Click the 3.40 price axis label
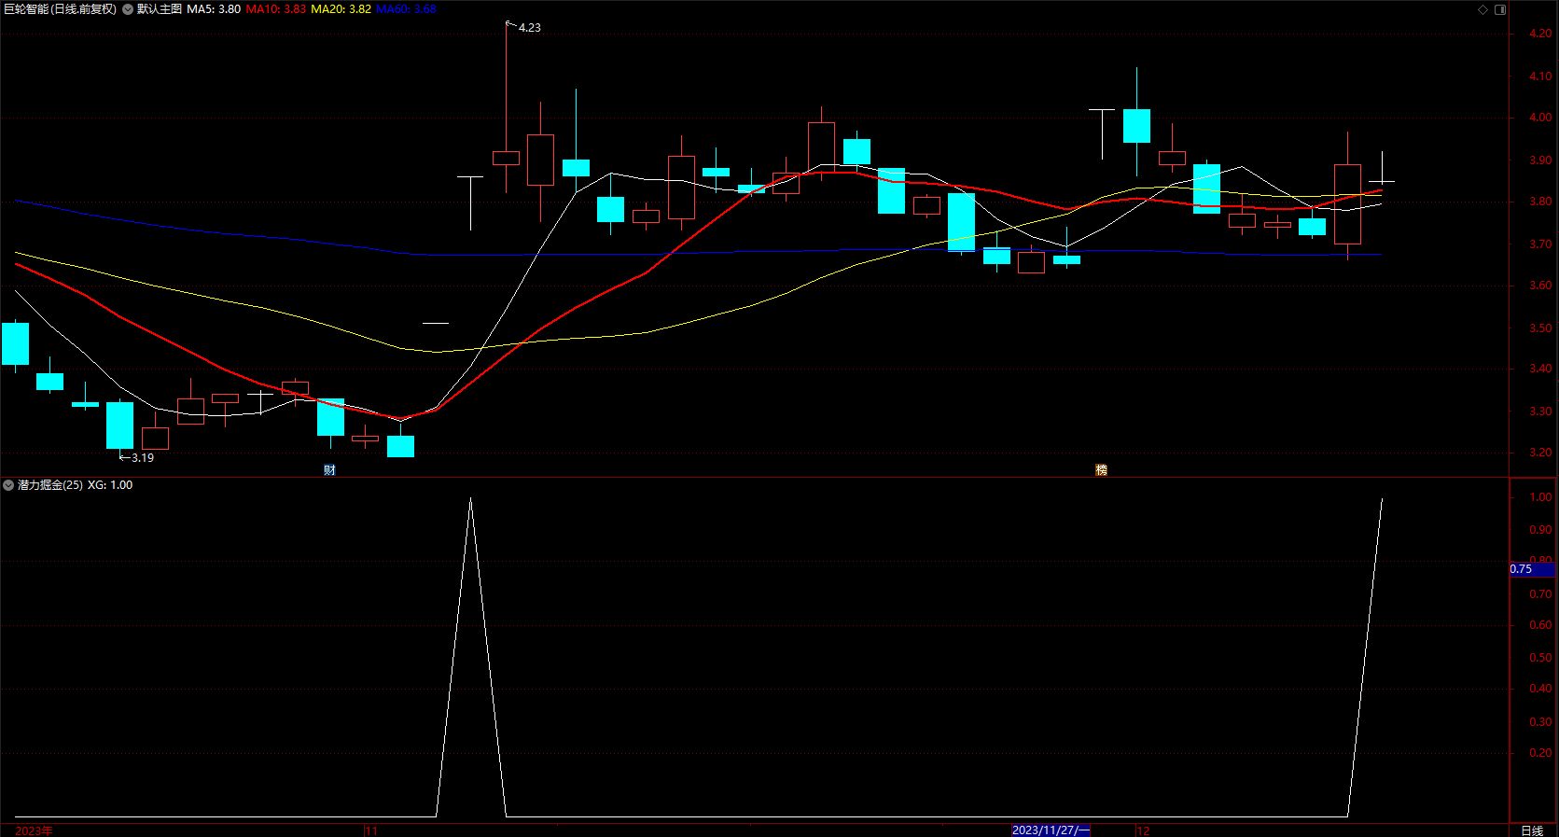The image size is (1559, 837). (1540, 369)
